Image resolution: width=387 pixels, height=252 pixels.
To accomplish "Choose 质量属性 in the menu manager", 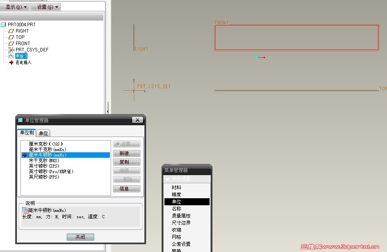I will [181, 216].
